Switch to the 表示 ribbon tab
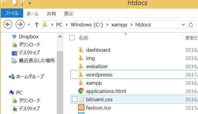198x114 pixels. [x=68, y=14]
